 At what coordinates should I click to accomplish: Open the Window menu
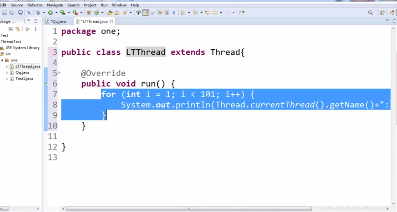pos(119,5)
